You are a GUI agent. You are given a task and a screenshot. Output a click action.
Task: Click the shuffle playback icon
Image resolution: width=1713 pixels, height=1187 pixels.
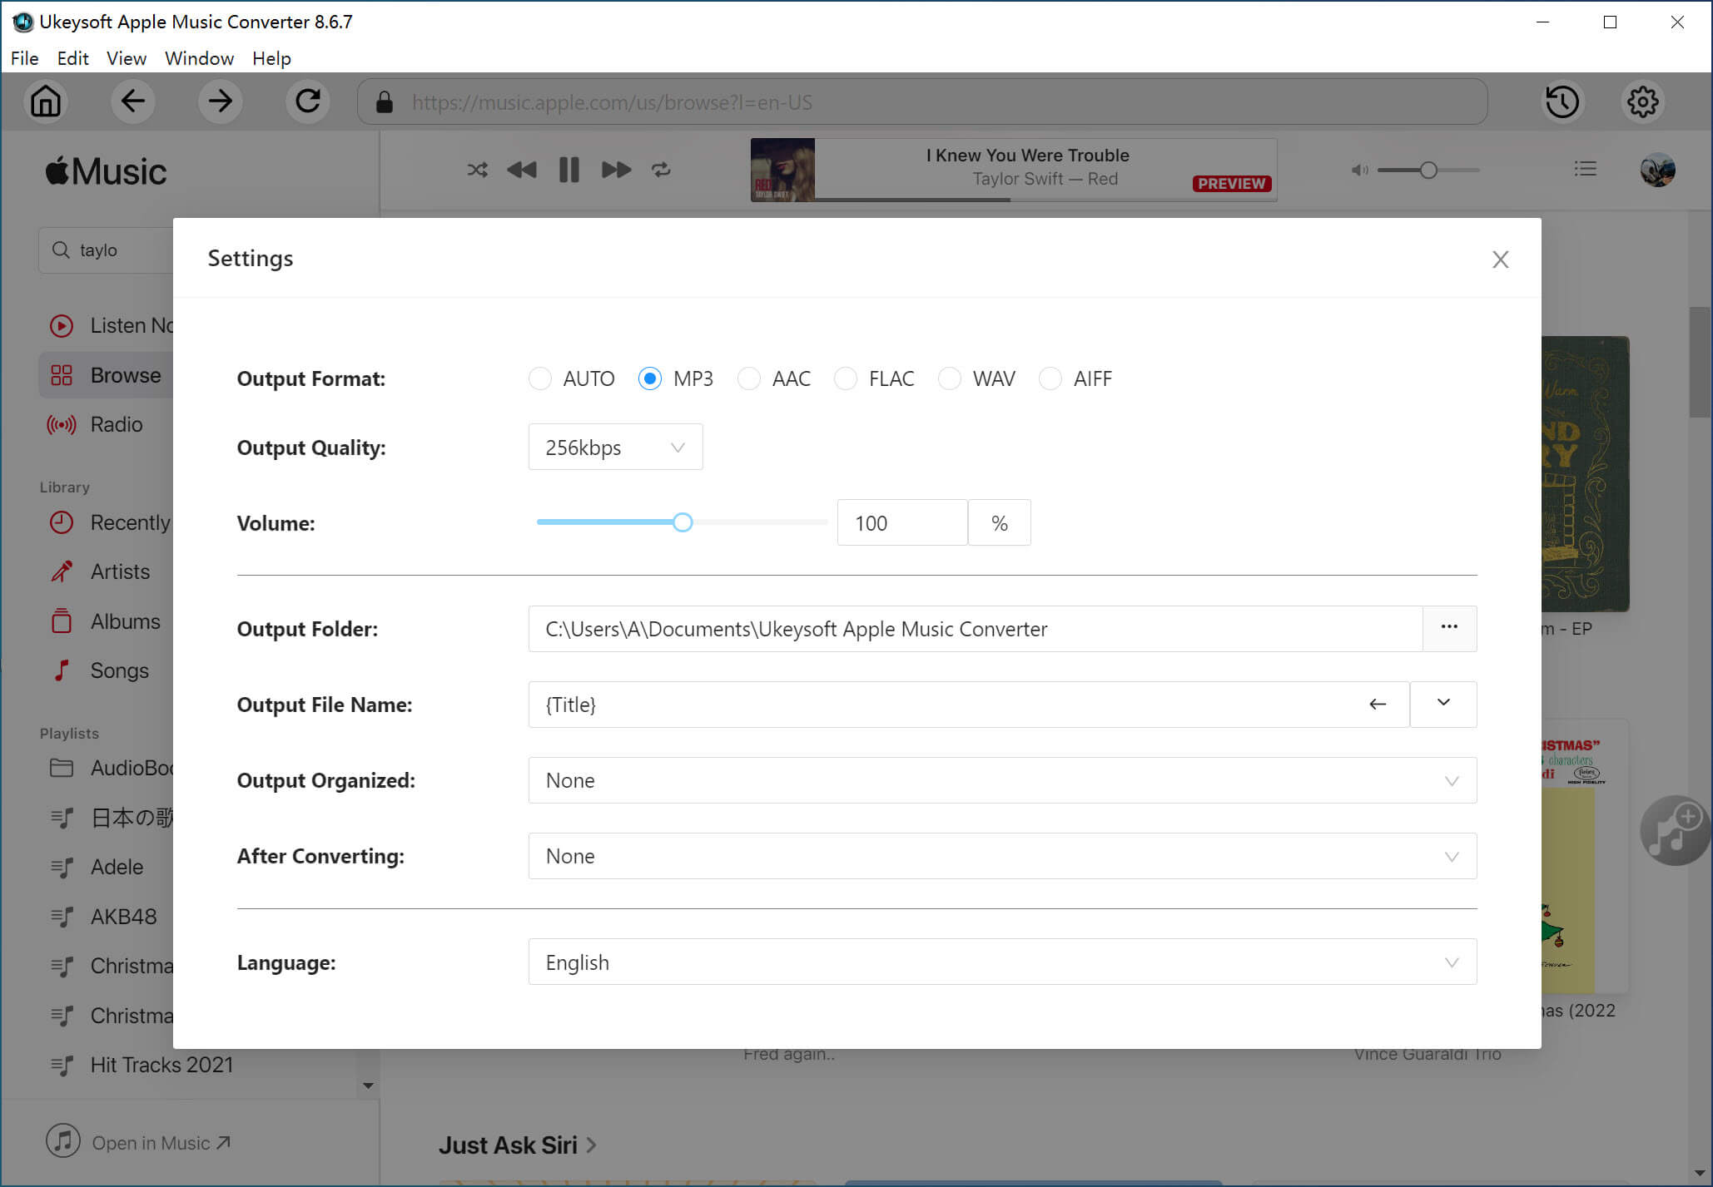(x=476, y=169)
